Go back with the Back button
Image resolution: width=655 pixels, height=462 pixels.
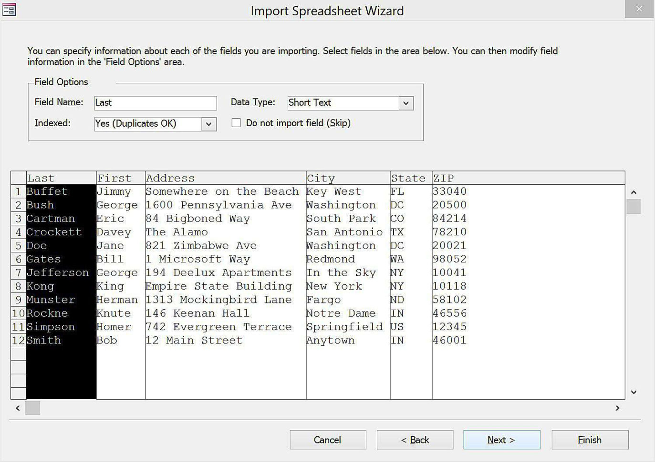point(415,440)
